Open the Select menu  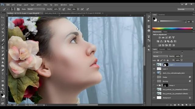(x=39, y=5)
